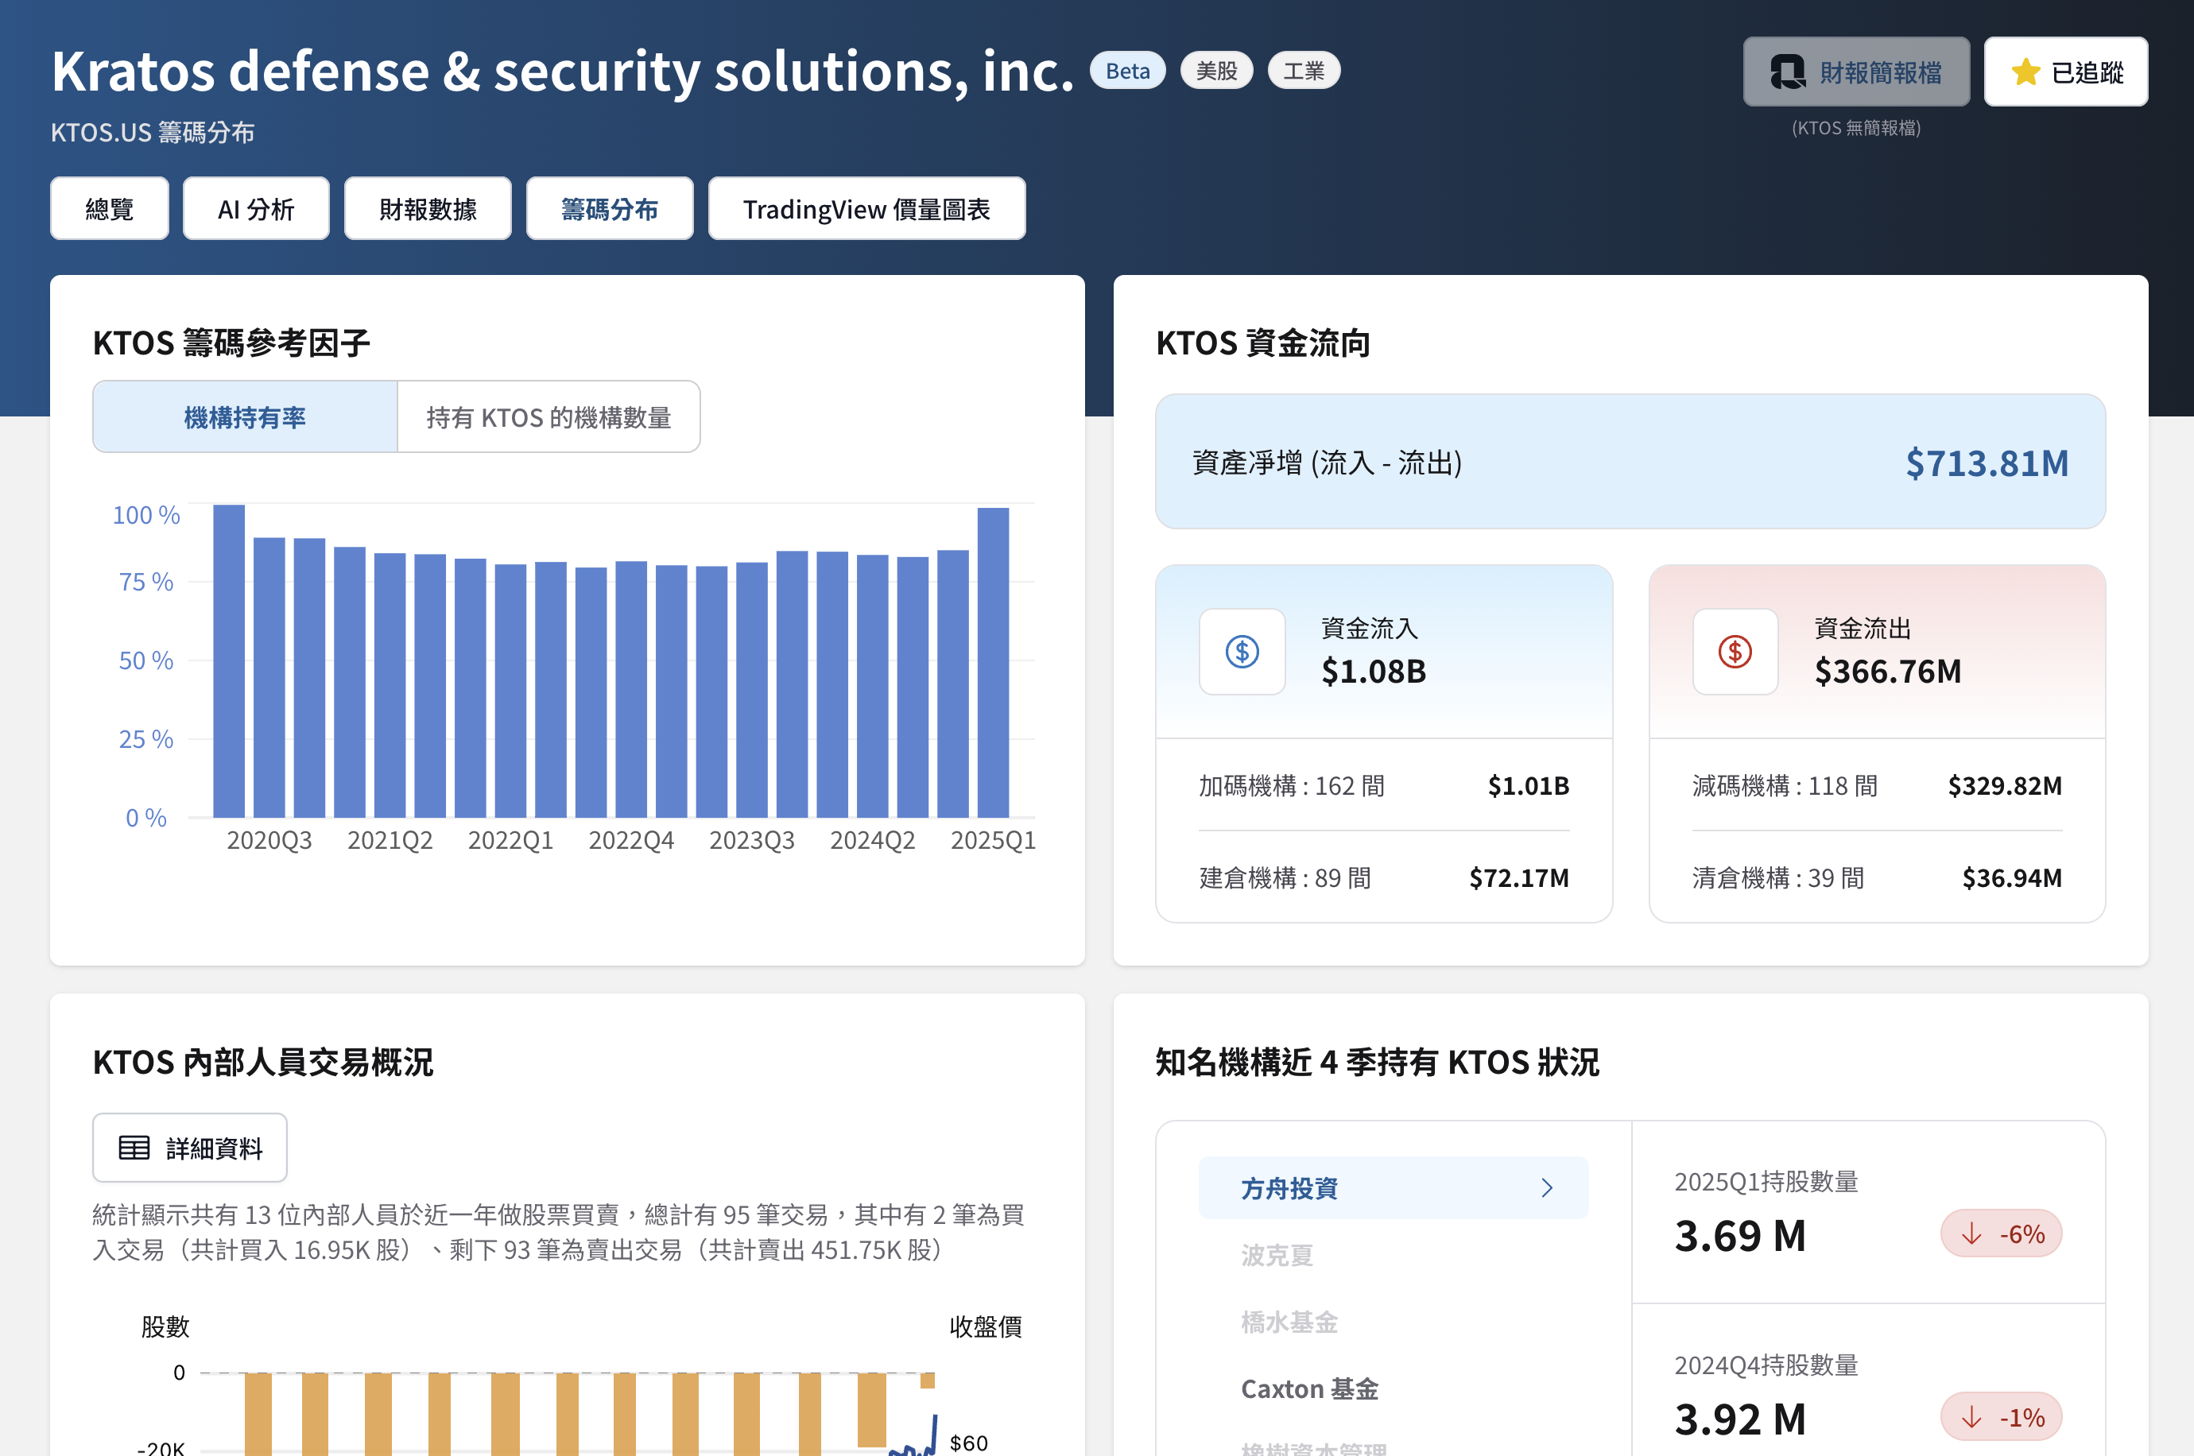Viewport: 2194px width, 1456px height.
Task: Click the 2025Q1 -6% down-arrow badge
Action: click(2001, 1234)
